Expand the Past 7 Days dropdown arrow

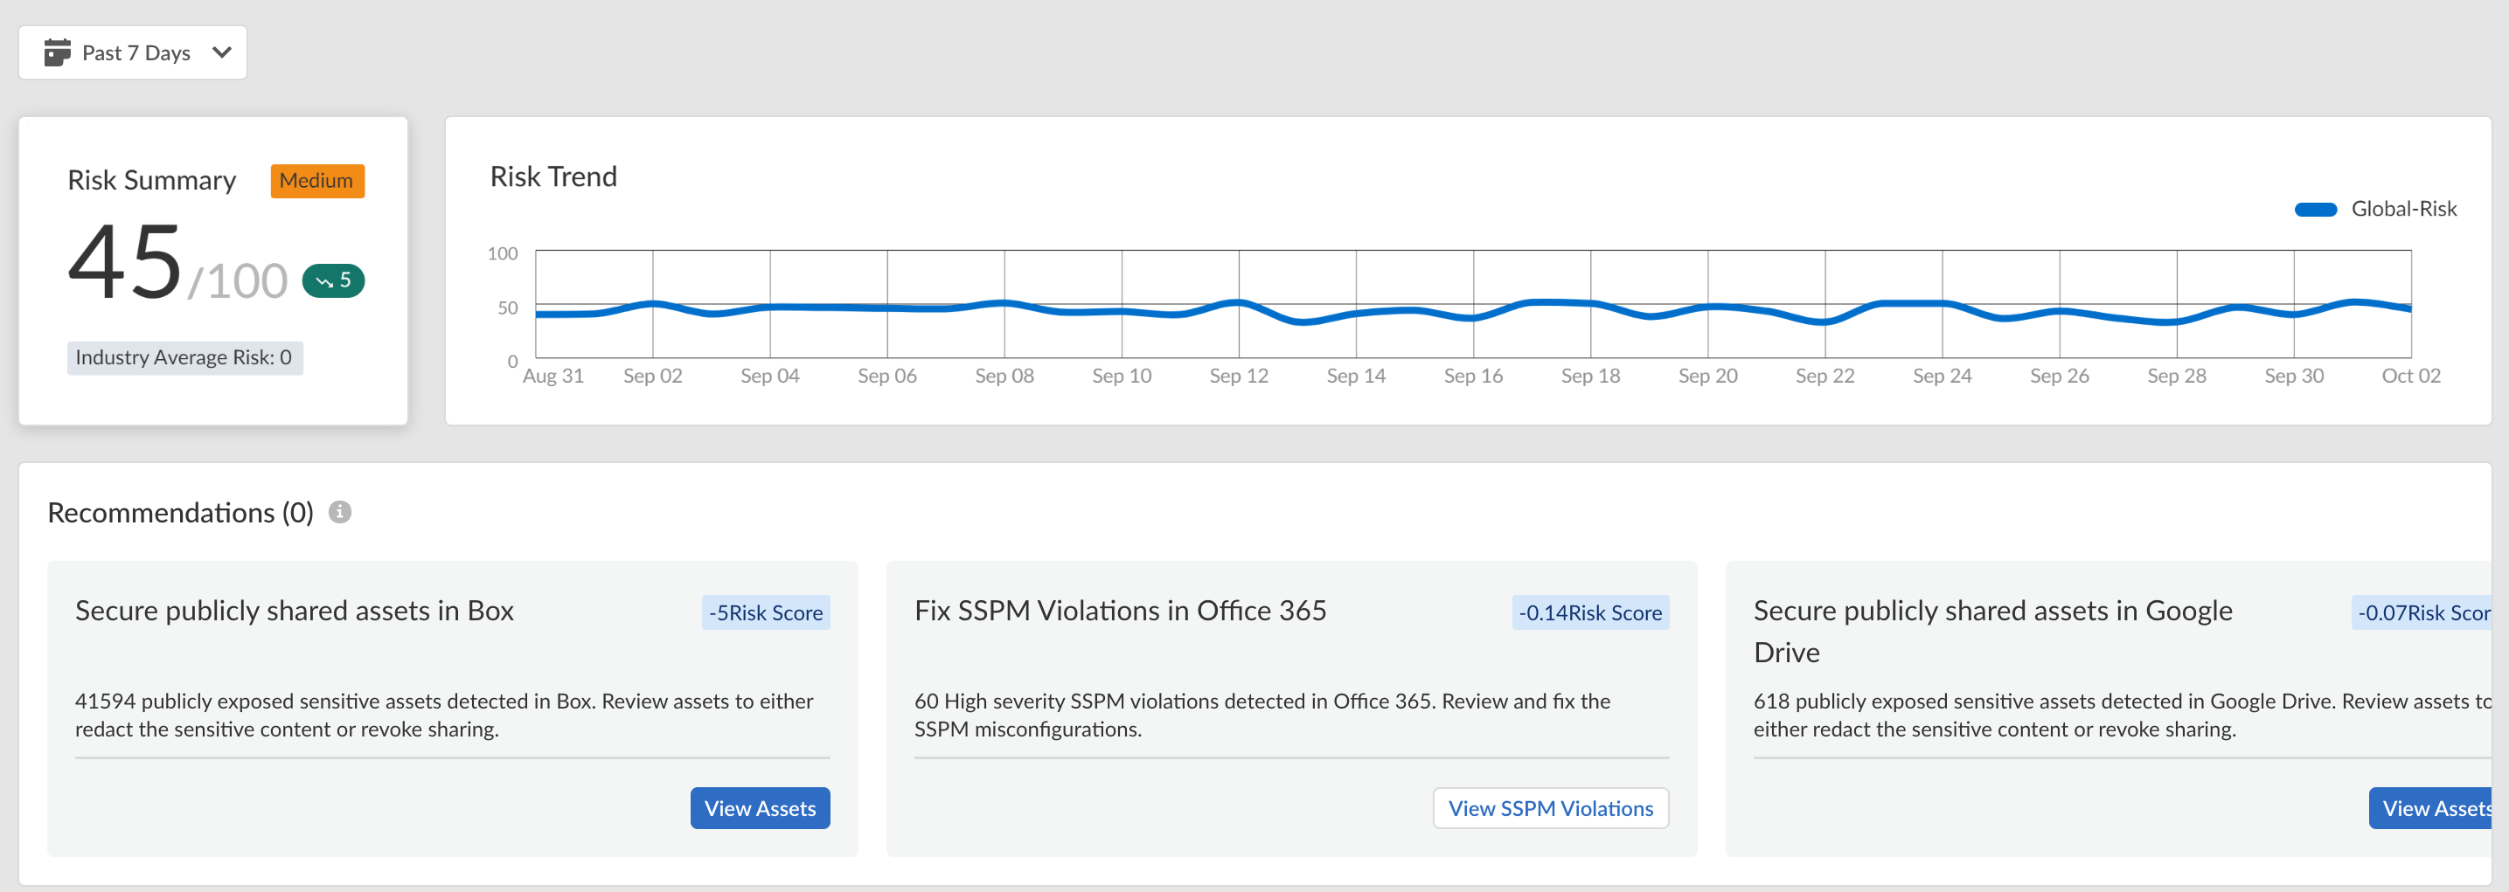coord(222,52)
